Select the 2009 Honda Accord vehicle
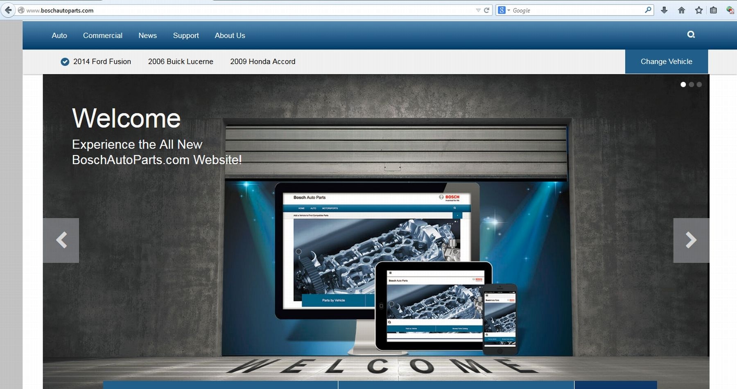737x389 pixels. (263, 61)
